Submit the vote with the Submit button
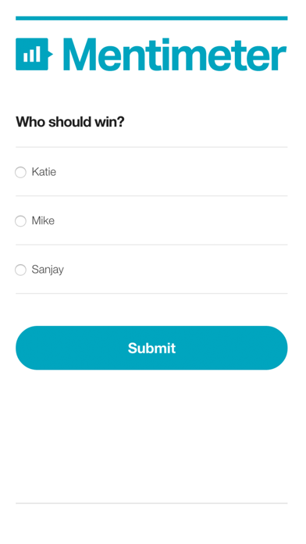The image size is (306, 544). [x=151, y=348]
